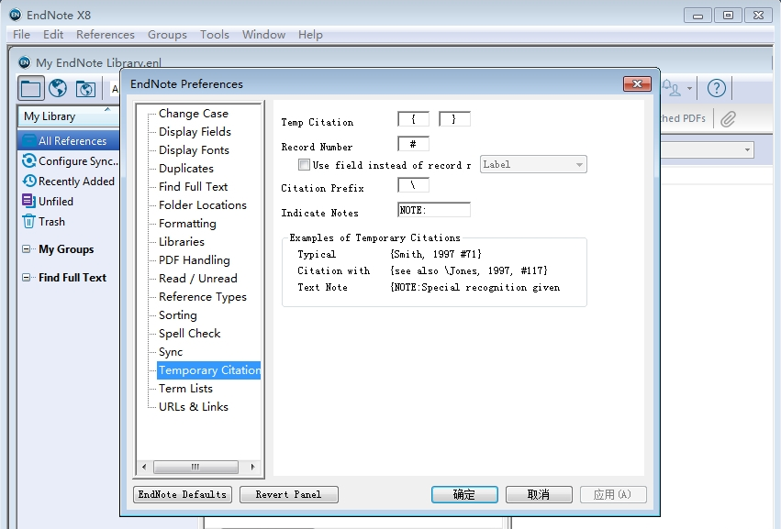Select PDF Handling preference
This screenshot has width=781, height=529.
195,260
